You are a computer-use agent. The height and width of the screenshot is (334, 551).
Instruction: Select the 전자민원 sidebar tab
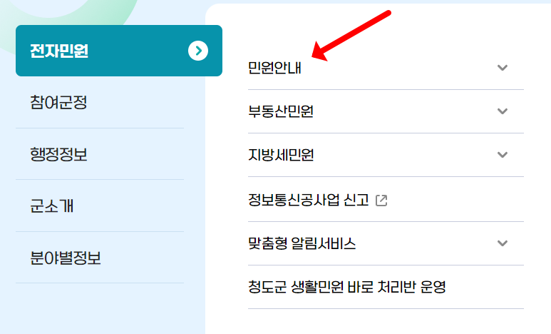click(119, 51)
